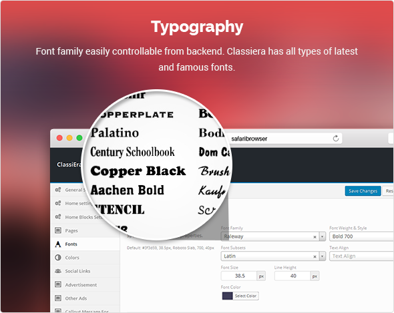Viewport: 394px width, 313px height.
Task: Click the Home Blocks gears icon
Action: [58, 216]
